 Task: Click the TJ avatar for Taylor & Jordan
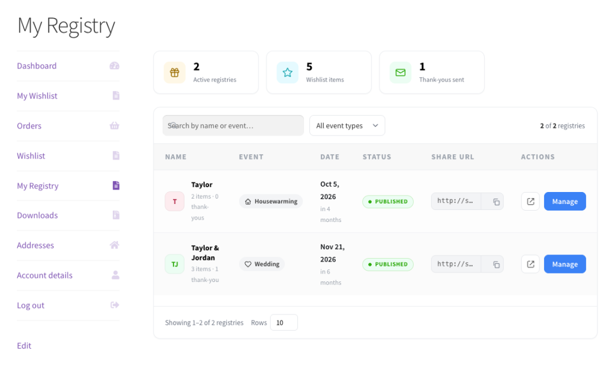click(175, 264)
